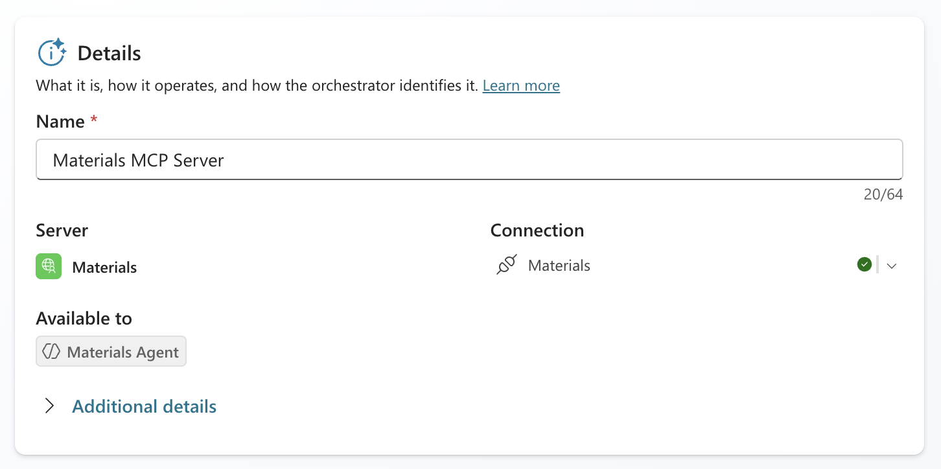Click the Name field label
Image resolution: width=941 pixels, height=469 pixels.
tap(60, 122)
